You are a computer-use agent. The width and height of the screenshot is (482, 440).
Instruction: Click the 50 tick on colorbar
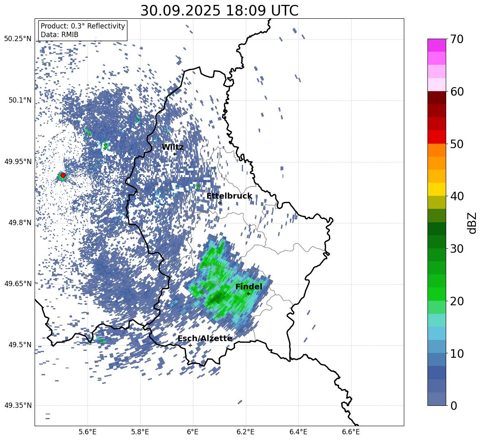point(457,144)
